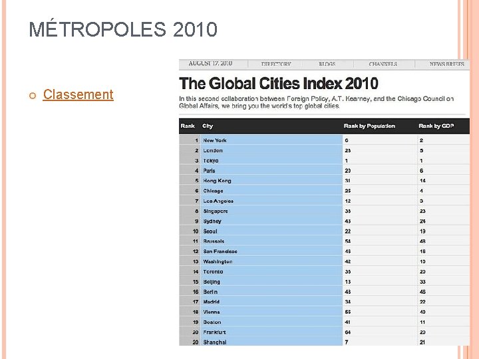Screen dimensions: 479x359
Task: Click the Shanghai city row
Action: tap(215, 342)
